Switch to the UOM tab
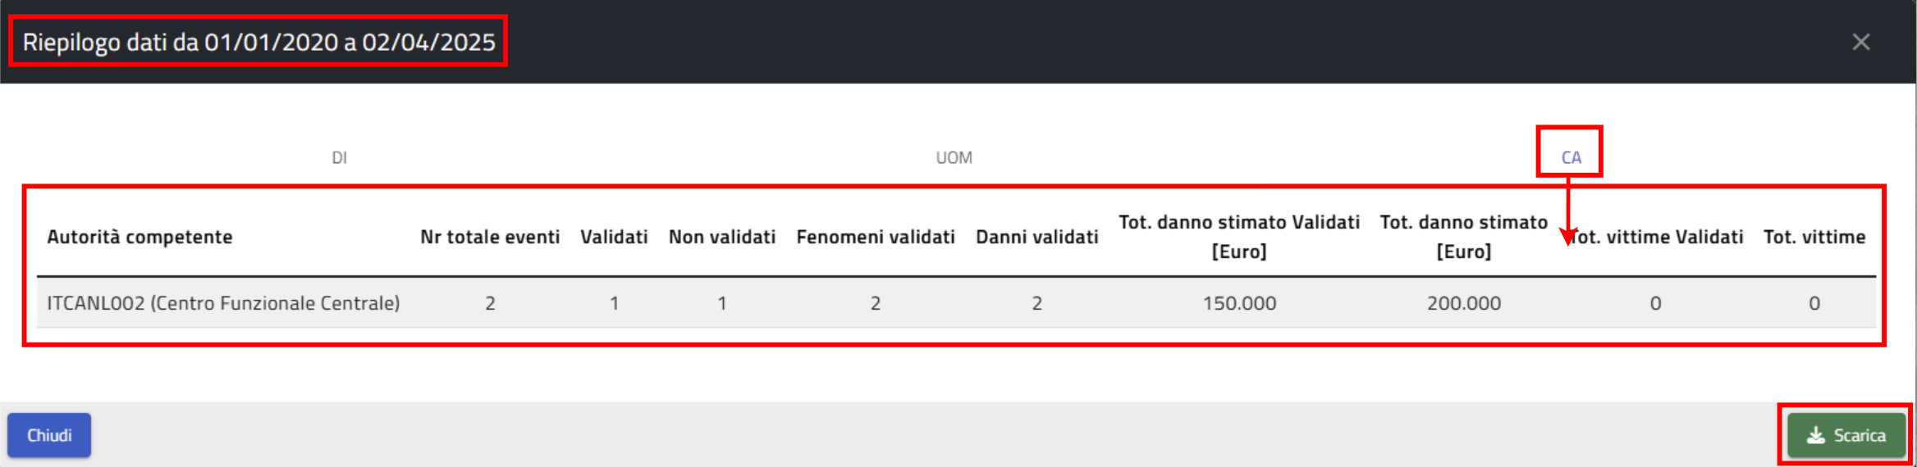Image resolution: width=1917 pixels, height=467 pixels. click(954, 157)
